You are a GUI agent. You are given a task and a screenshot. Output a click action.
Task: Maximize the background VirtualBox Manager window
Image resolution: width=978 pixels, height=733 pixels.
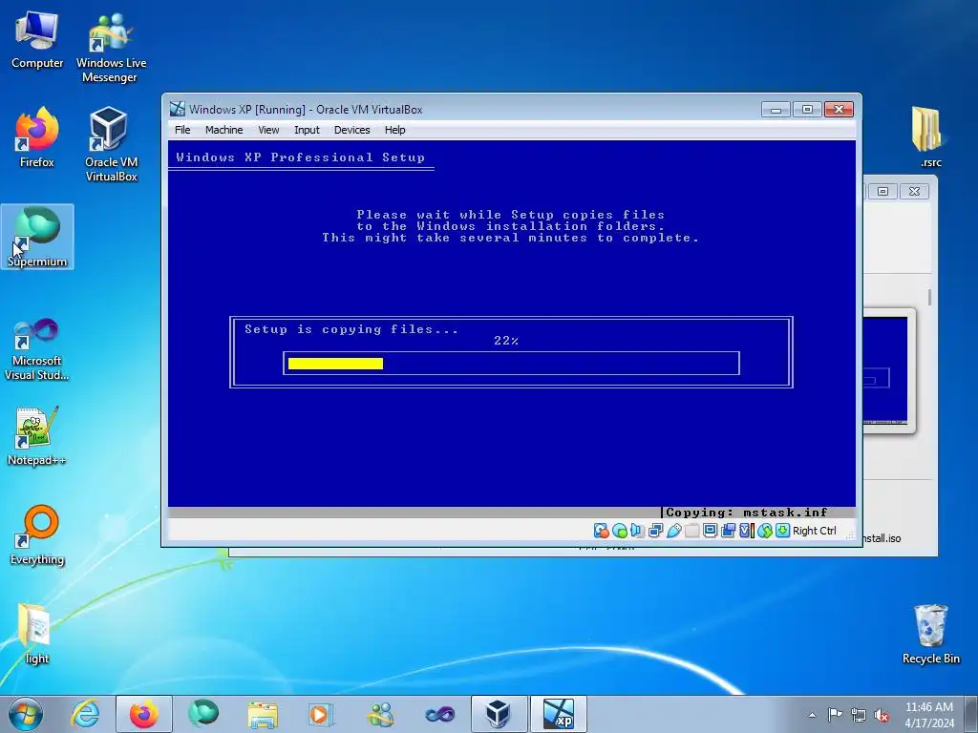882,191
